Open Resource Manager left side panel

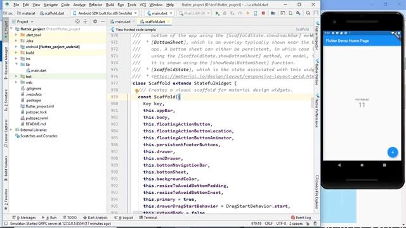6,63
